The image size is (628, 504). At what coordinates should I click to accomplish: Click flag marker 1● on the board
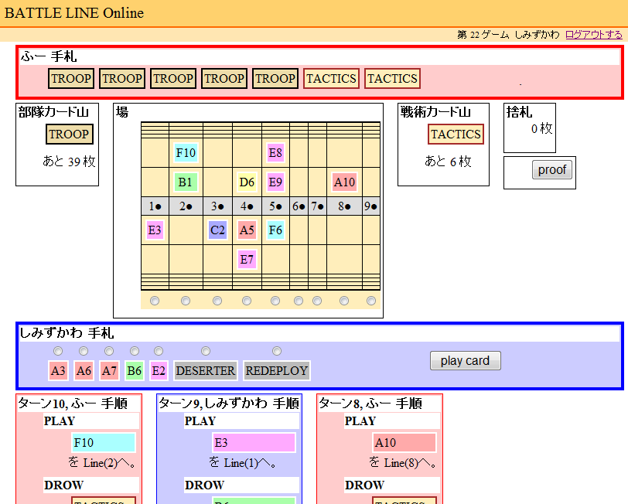(x=155, y=206)
